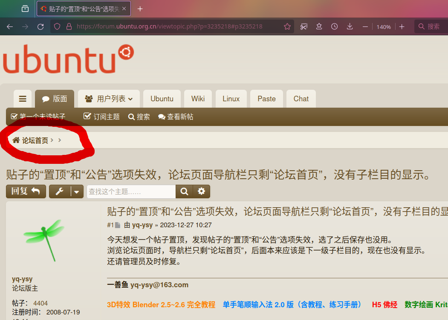The width and height of the screenshot is (448, 320).
Task: Click signature email yq-ysy@163.com
Action: tap(159, 285)
